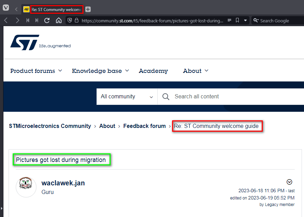This screenshot has width=304, height=217.
Task: Open the STMicroelectronics Community breadcrumb
Action: (x=50, y=126)
